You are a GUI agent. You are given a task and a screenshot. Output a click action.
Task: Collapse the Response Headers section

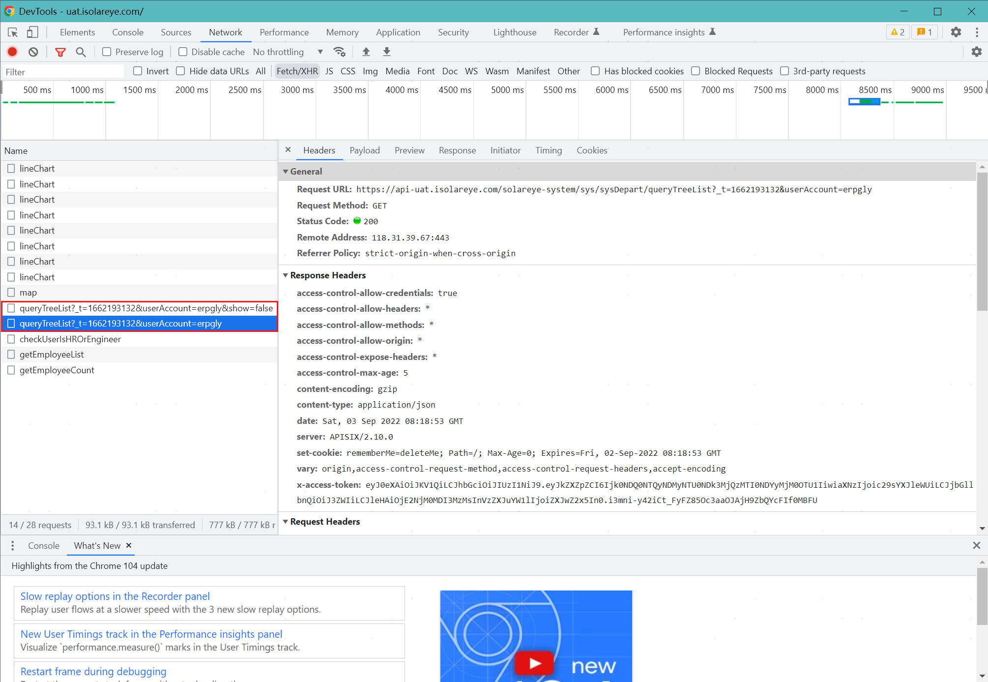(286, 275)
